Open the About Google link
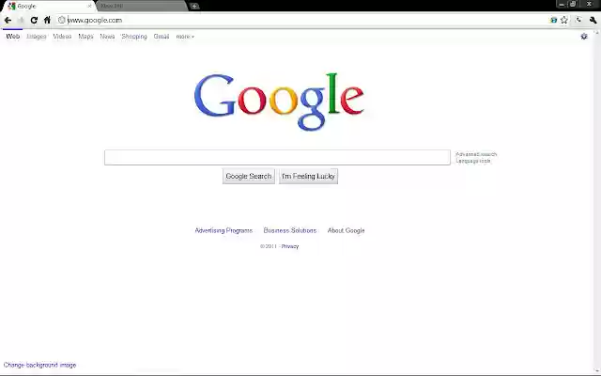Screen dimensions: 601x376 pyautogui.click(x=346, y=230)
